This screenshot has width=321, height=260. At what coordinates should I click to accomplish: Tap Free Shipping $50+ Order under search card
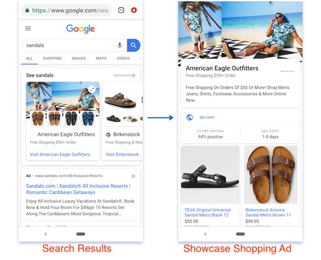click(53, 143)
